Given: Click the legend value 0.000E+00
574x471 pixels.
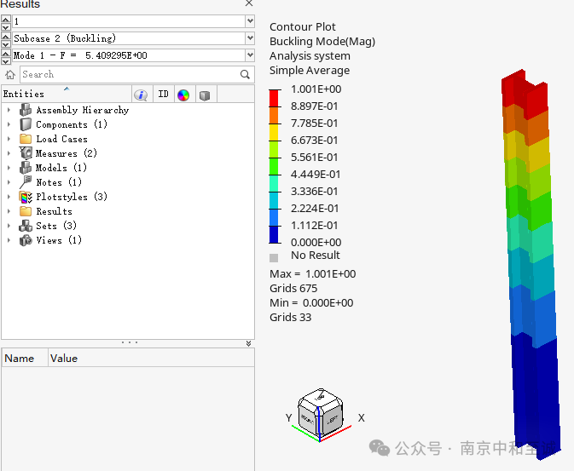Looking at the screenshot, I should tap(316, 243).
